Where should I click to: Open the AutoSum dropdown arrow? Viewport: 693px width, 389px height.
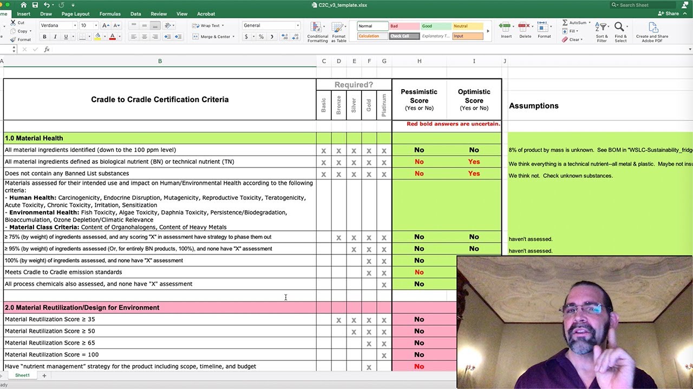[589, 23]
